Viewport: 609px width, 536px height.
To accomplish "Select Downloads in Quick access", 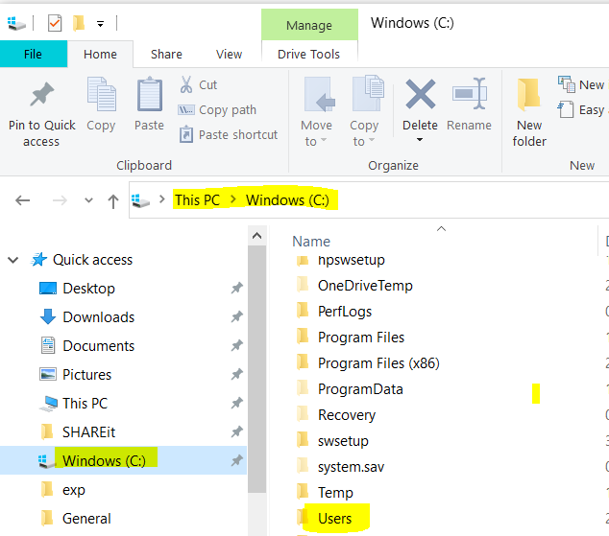I will tap(98, 317).
